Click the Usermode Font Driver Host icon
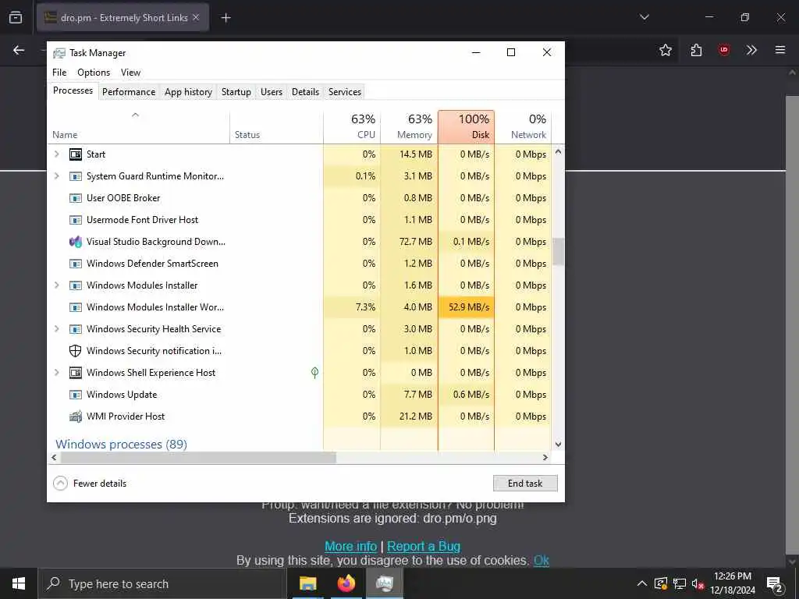Screen dimensions: 799x599 [76, 220]
